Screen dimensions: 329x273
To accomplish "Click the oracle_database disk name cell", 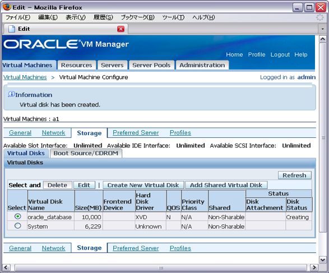I will pos(50,217).
